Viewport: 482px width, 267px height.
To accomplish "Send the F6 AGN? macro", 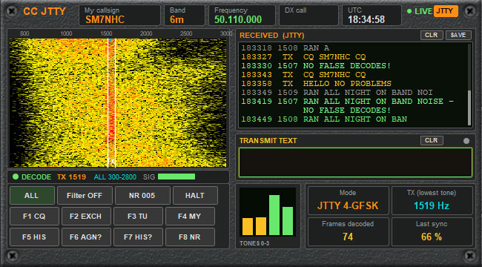I will [x=86, y=237].
